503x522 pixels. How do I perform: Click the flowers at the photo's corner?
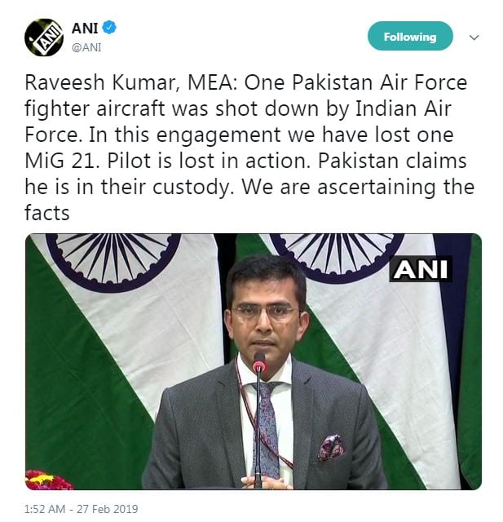tap(47, 480)
